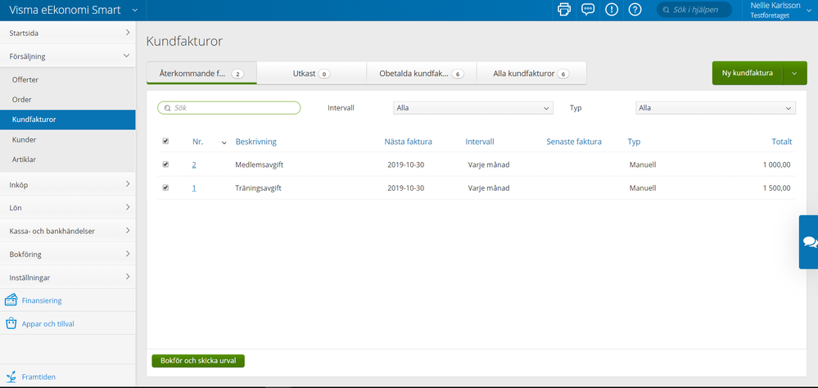Uncheck the Medlemsavgift row checkbox
This screenshot has width=818, height=388.
[x=166, y=165]
